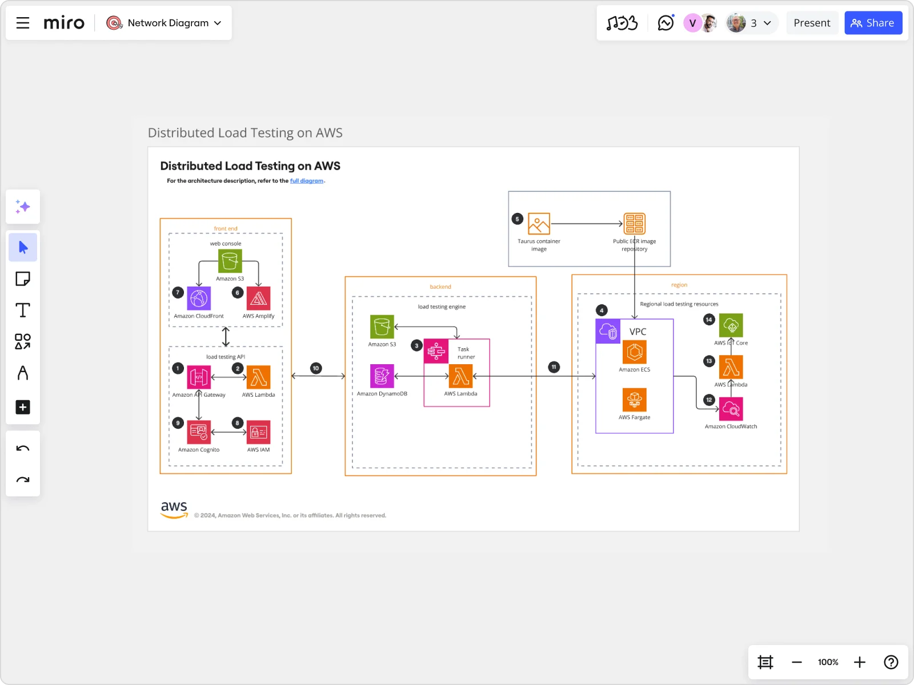Screen dimensions: 914x685
Task: Click the AWS Fargate icon
Action: point(635,400)
